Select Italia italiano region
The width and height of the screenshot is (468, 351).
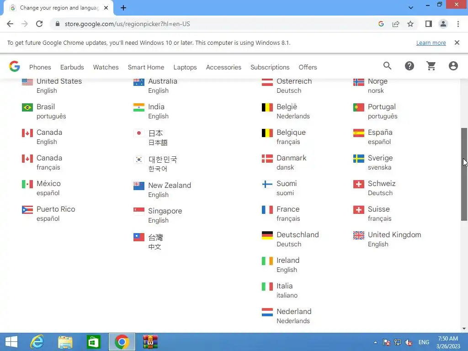280,290
